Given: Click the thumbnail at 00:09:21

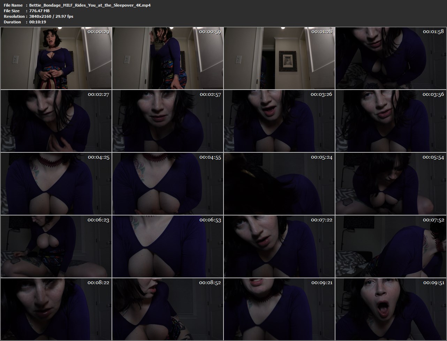Looking at the screenshot, I should [279, 309].
